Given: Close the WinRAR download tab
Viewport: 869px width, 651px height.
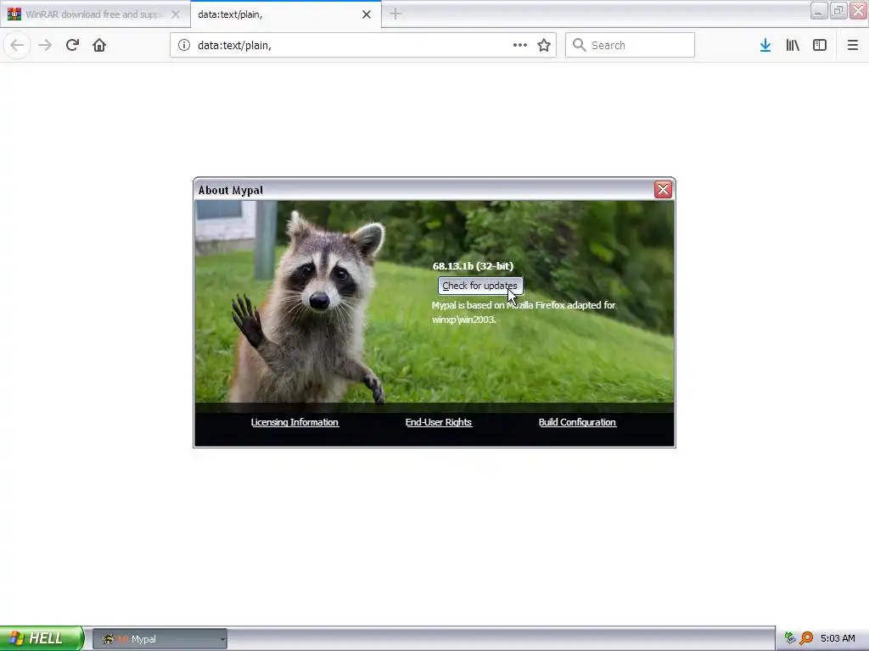Looking at the screenshot, I should [x=176, y=14].
